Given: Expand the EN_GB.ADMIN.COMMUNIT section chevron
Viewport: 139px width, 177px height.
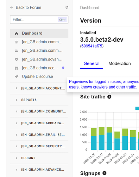Looking at the screenshot, I should (x=16, y=112).
